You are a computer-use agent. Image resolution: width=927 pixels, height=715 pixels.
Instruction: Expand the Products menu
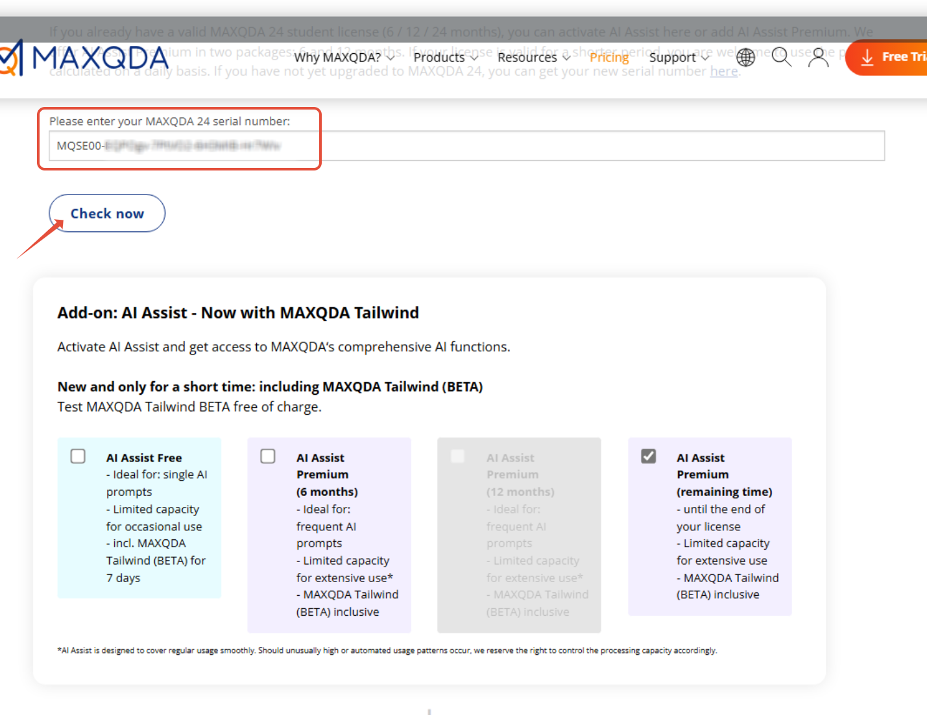tap(446, 57)
